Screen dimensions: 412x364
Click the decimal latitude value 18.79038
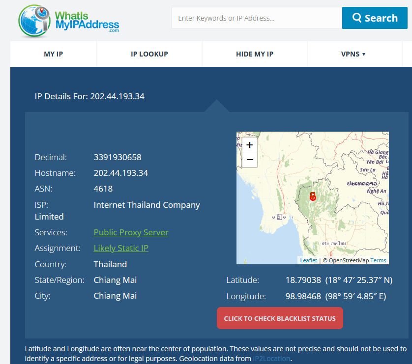(x=303, y=280)
